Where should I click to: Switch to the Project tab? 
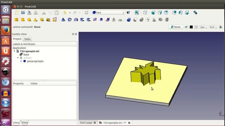17,39
